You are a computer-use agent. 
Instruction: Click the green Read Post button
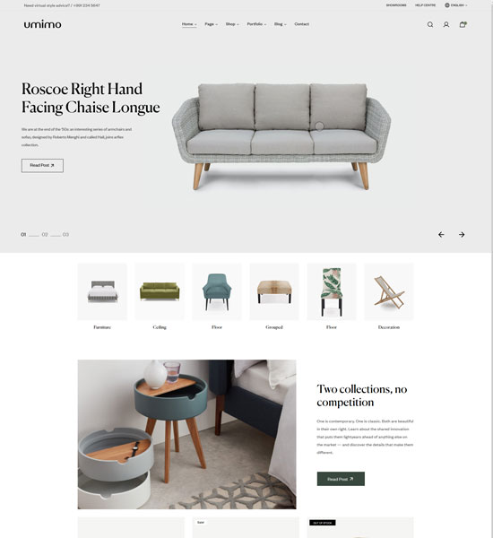pos(341,479)
